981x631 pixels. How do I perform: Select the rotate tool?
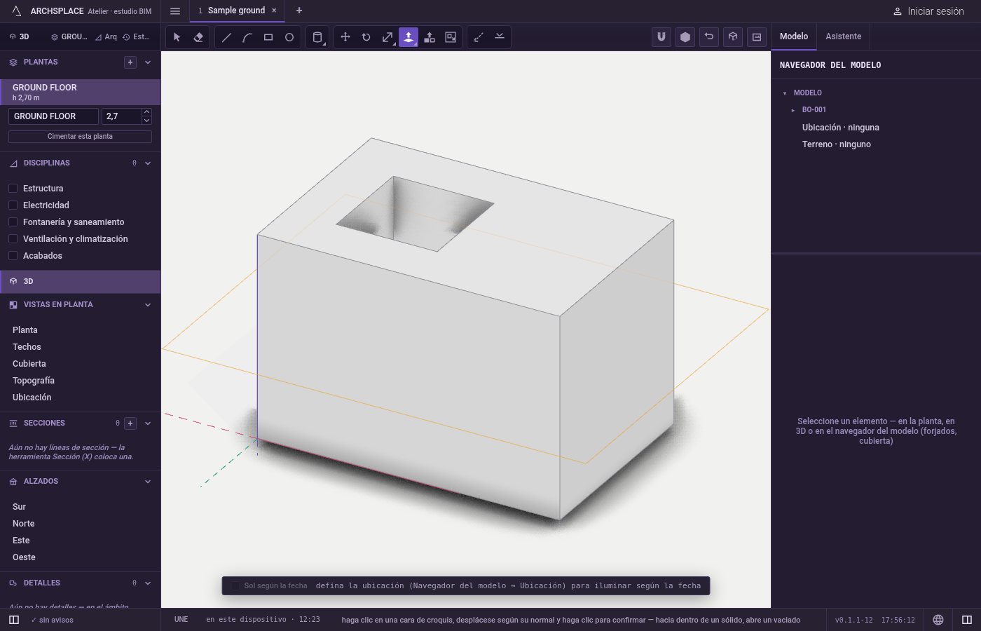point(366,37)
